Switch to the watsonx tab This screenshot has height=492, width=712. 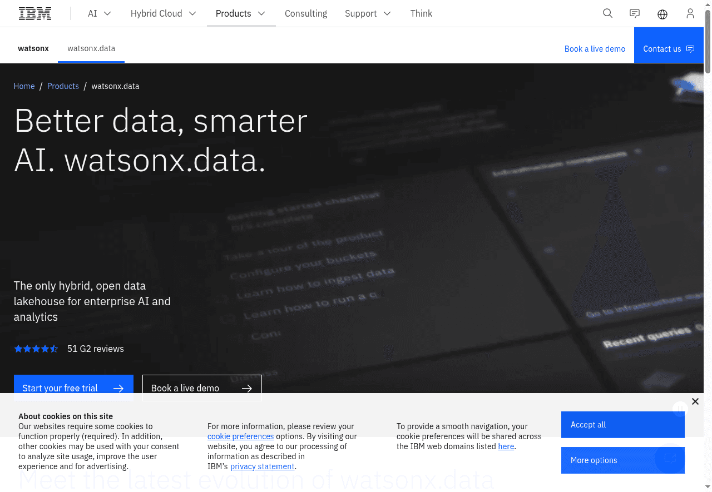[33, 48]
